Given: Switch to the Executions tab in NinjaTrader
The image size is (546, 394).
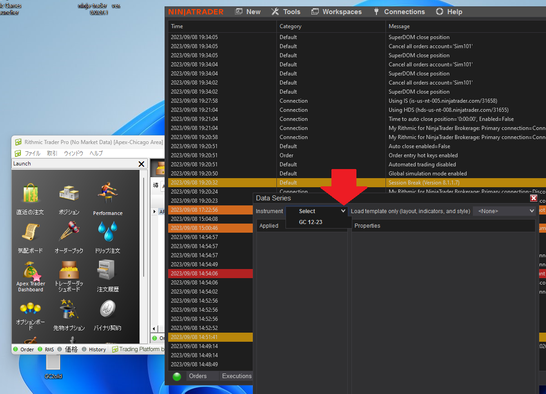Looking at the screenshot, I should pos(236,376).
